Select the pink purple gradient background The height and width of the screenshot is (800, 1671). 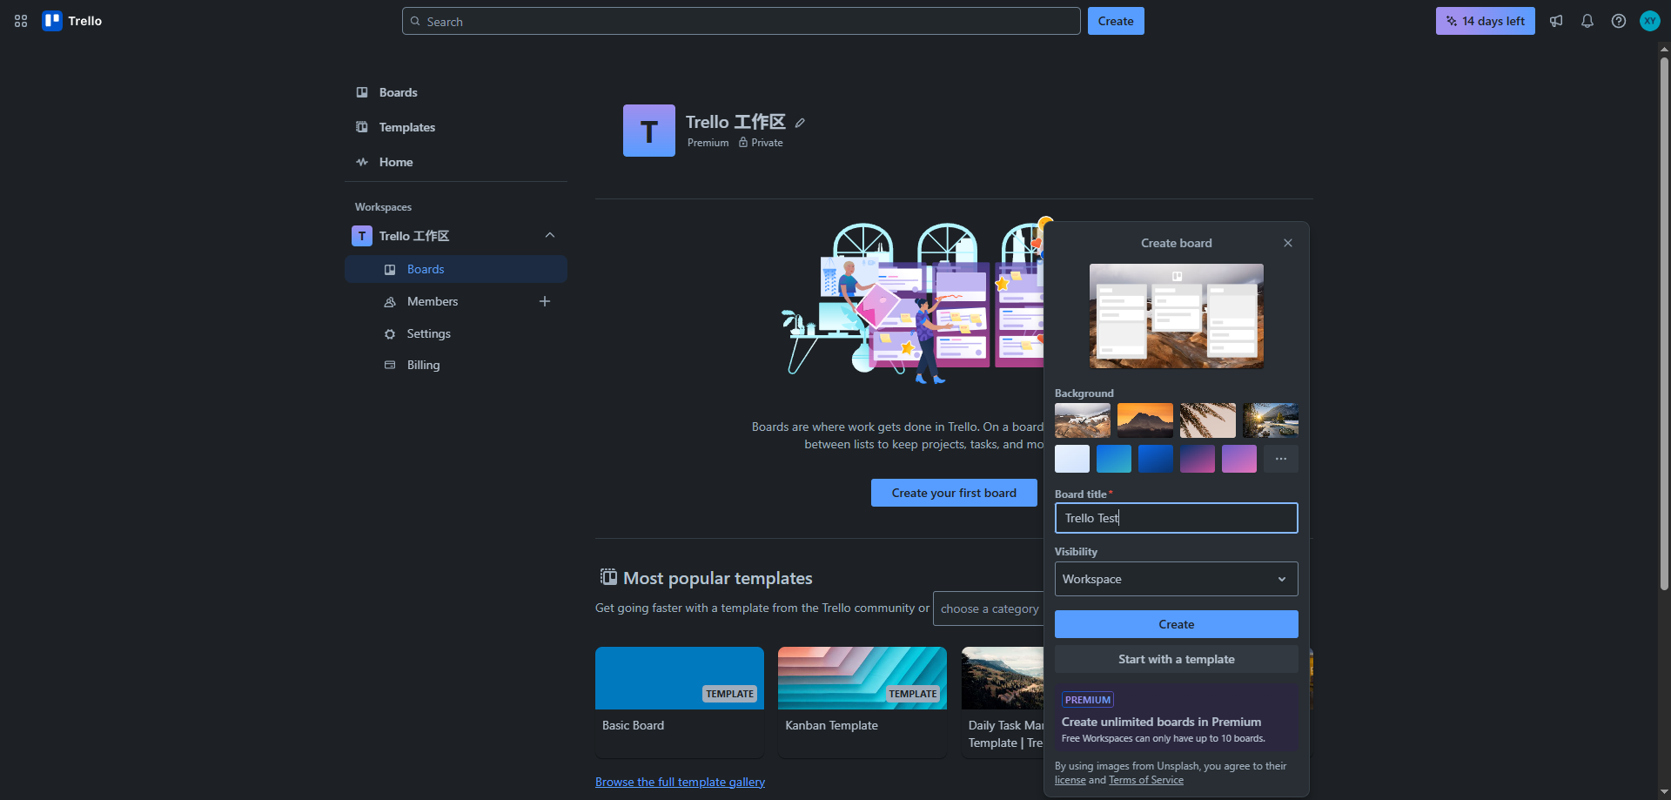[x=1239, y=459]
